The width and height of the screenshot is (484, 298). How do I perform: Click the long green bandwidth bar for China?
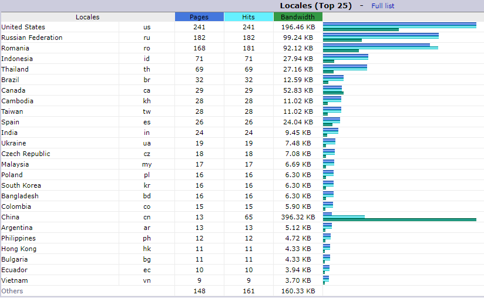point(399,220)
